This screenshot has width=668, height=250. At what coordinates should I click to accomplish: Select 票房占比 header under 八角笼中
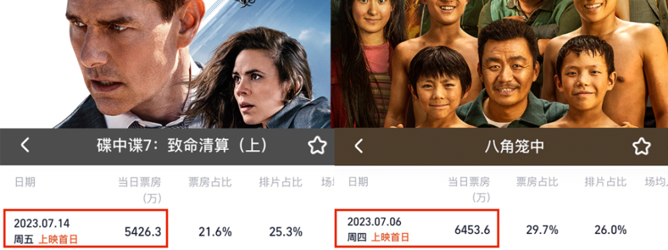537,183
